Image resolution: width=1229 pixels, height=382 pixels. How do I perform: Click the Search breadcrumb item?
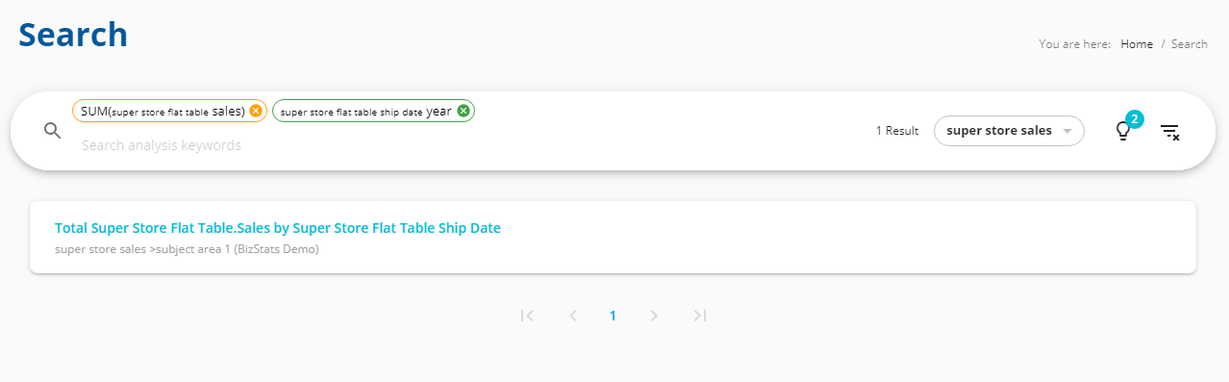(1190, 44)
